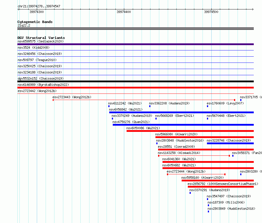Image resolution: width=262 pixels, height=223 pixels.
Task: Click the black dgv5532n152 variant bar
Action: [135, 81]
